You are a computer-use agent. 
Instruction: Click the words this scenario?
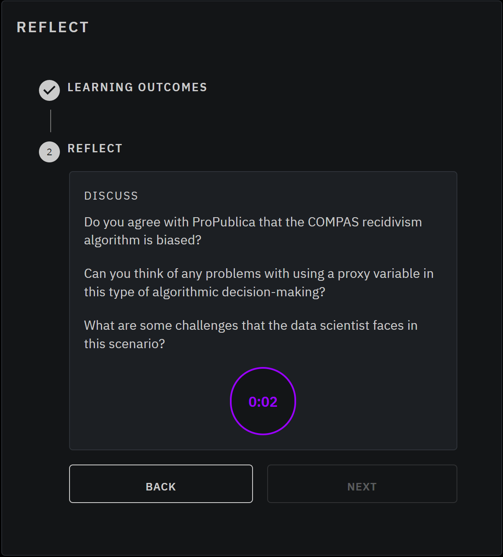pos(124,344)
